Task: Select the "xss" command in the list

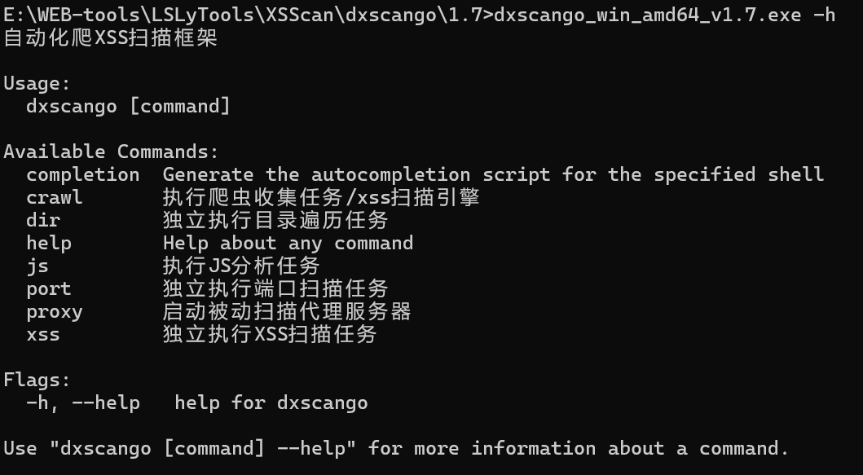Action: click(x=43, y=334)
